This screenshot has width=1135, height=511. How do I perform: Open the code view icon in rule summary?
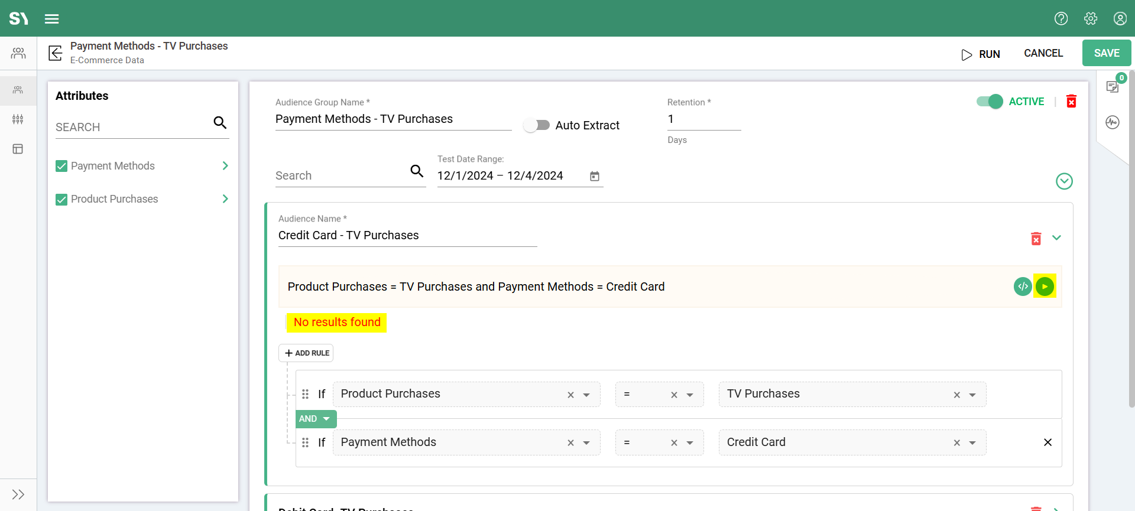(1022, 287)
